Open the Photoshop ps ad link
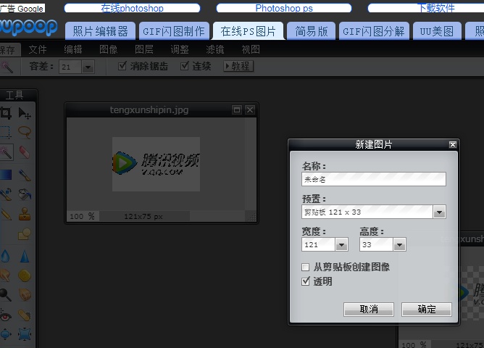This screenshot has height=348, width=484. click(284, 8)
